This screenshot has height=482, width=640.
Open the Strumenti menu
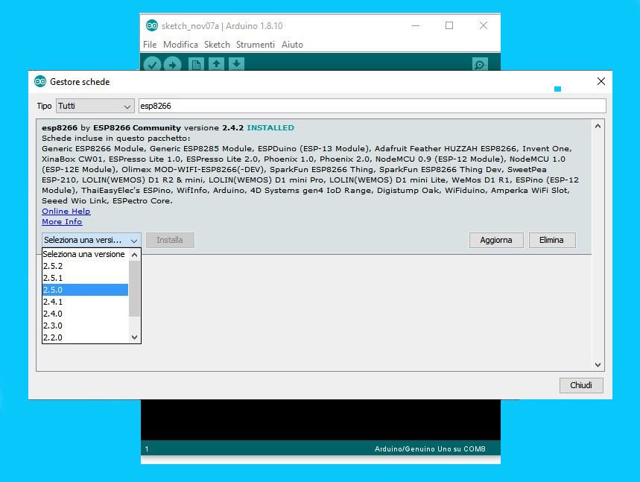tap(255, 45)
